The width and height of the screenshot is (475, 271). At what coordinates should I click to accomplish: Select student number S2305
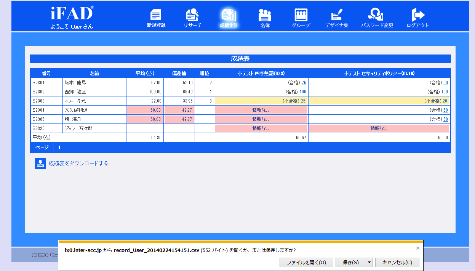[x=38, y=119]
